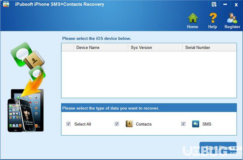Click the SMS chat bubble icon
Viewport: 243px width, 160px height.
(x=196, y=124)
